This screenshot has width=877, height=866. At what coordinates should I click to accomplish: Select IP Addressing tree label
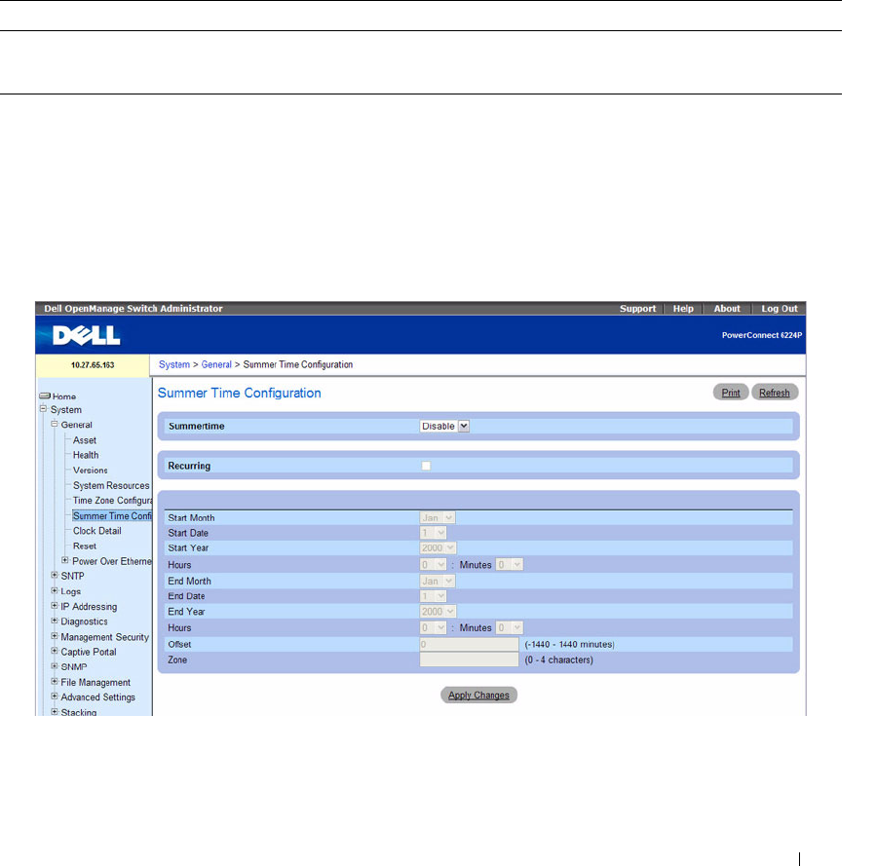(89, 607)
